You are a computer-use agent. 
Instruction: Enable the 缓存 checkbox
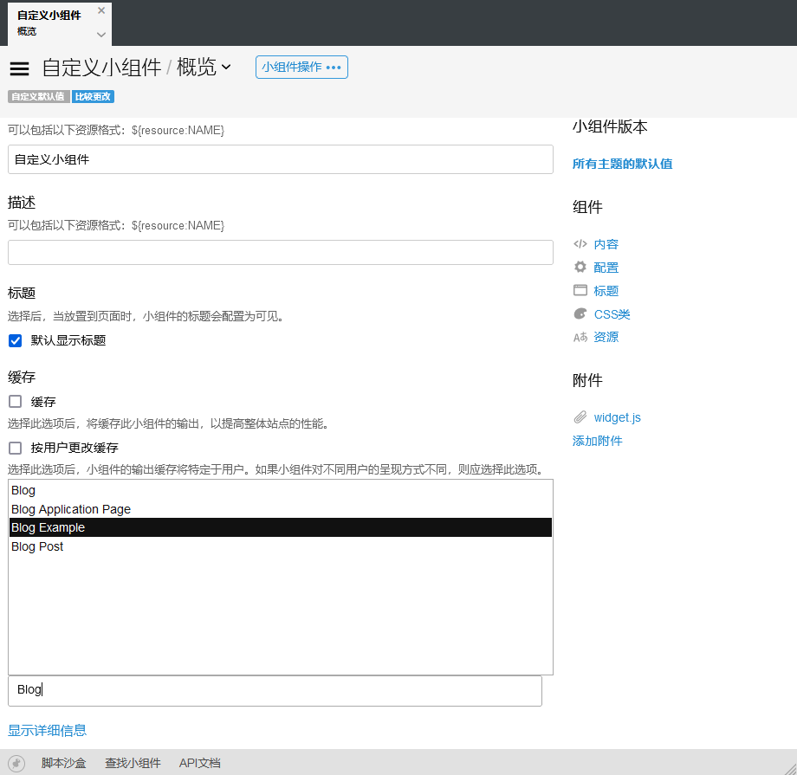15,402
